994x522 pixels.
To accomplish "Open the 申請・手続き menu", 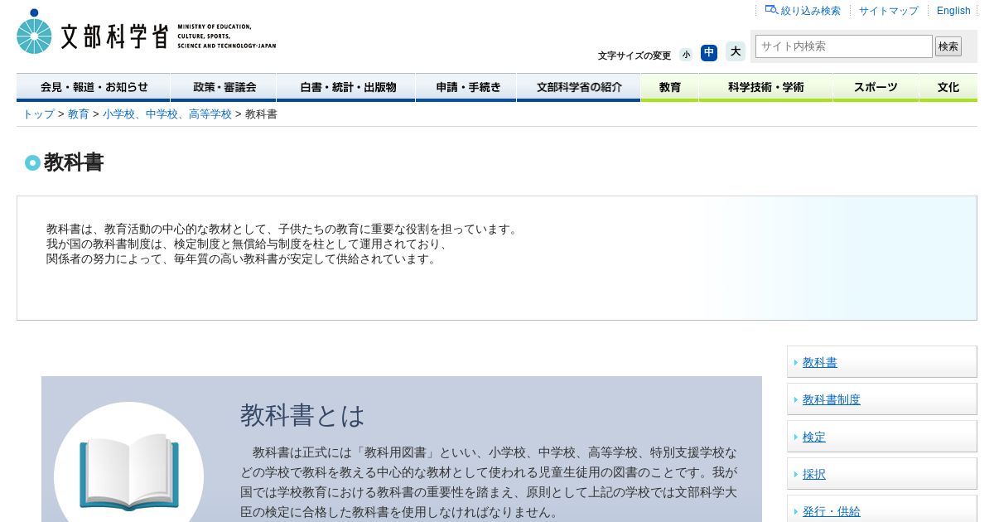I will [x=466, y=87].
